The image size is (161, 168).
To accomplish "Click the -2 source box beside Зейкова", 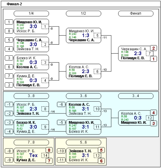I will [9, 113].
